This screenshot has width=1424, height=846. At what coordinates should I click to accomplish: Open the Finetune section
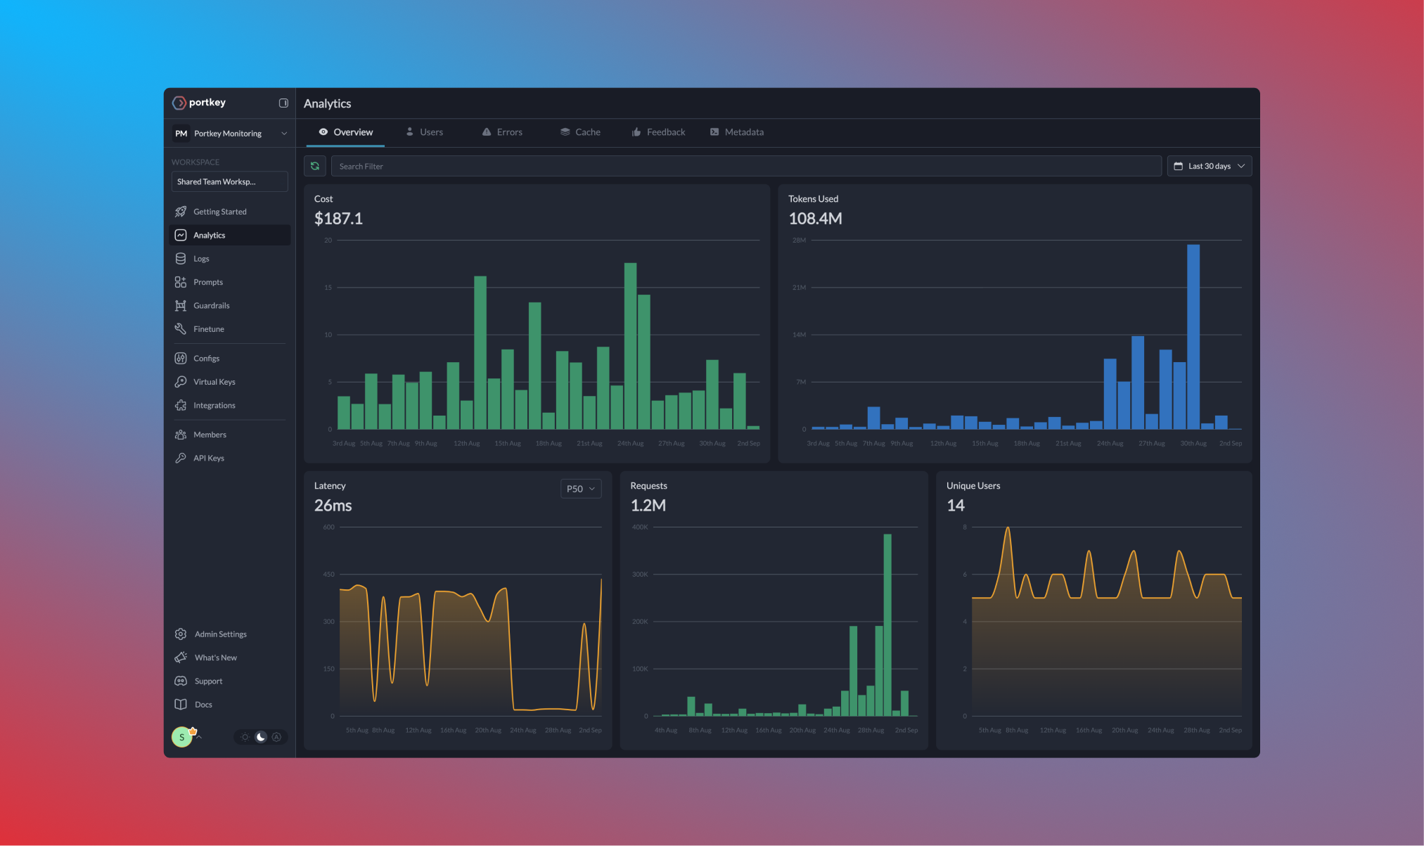coord(208,329)
